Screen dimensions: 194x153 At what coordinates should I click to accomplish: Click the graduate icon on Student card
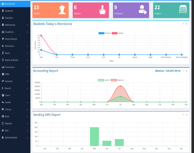tap(62, 10)
